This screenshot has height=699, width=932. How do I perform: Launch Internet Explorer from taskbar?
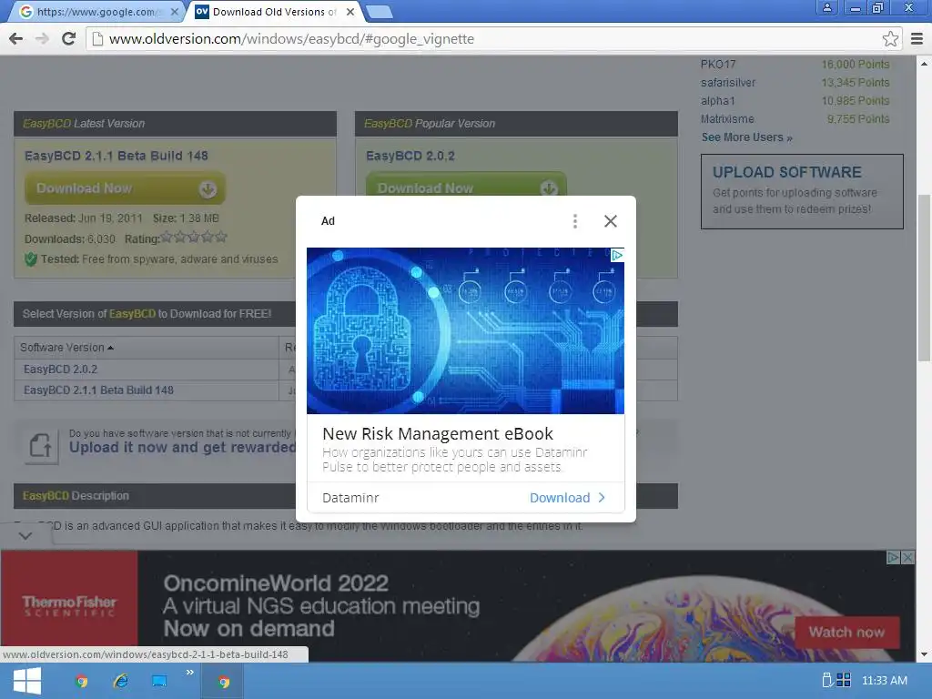click(121, 681)
